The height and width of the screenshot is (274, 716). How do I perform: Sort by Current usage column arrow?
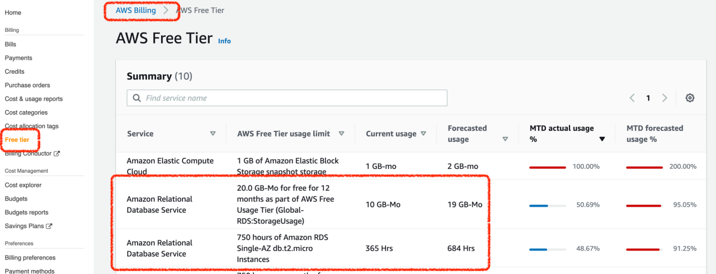pos(423,134)
